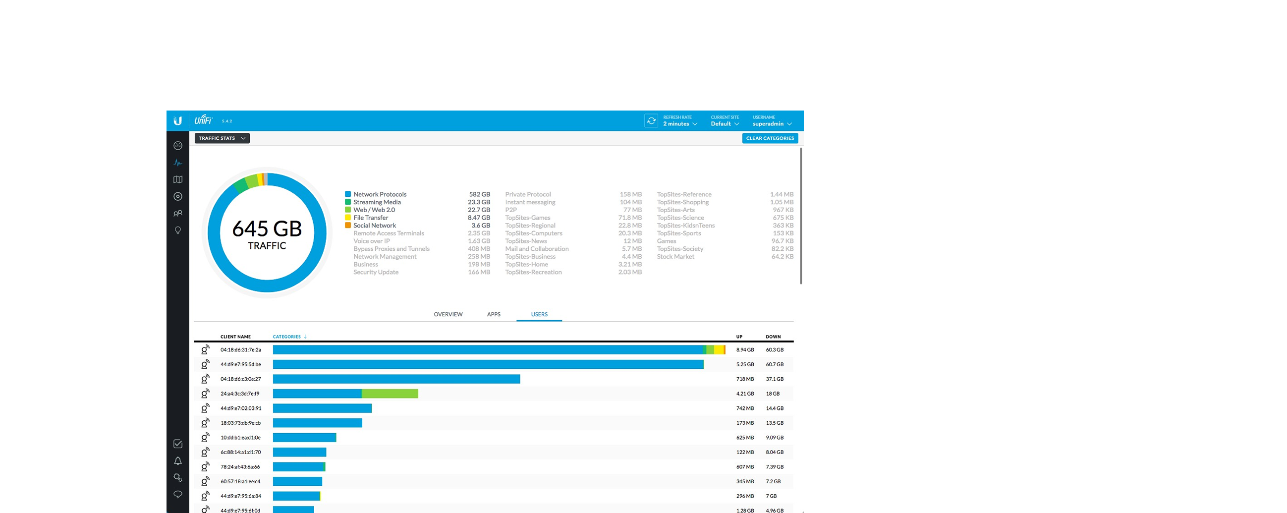Enable the Remote Access Terminals category
The image size is (1287, 513).
click(388, 233)
